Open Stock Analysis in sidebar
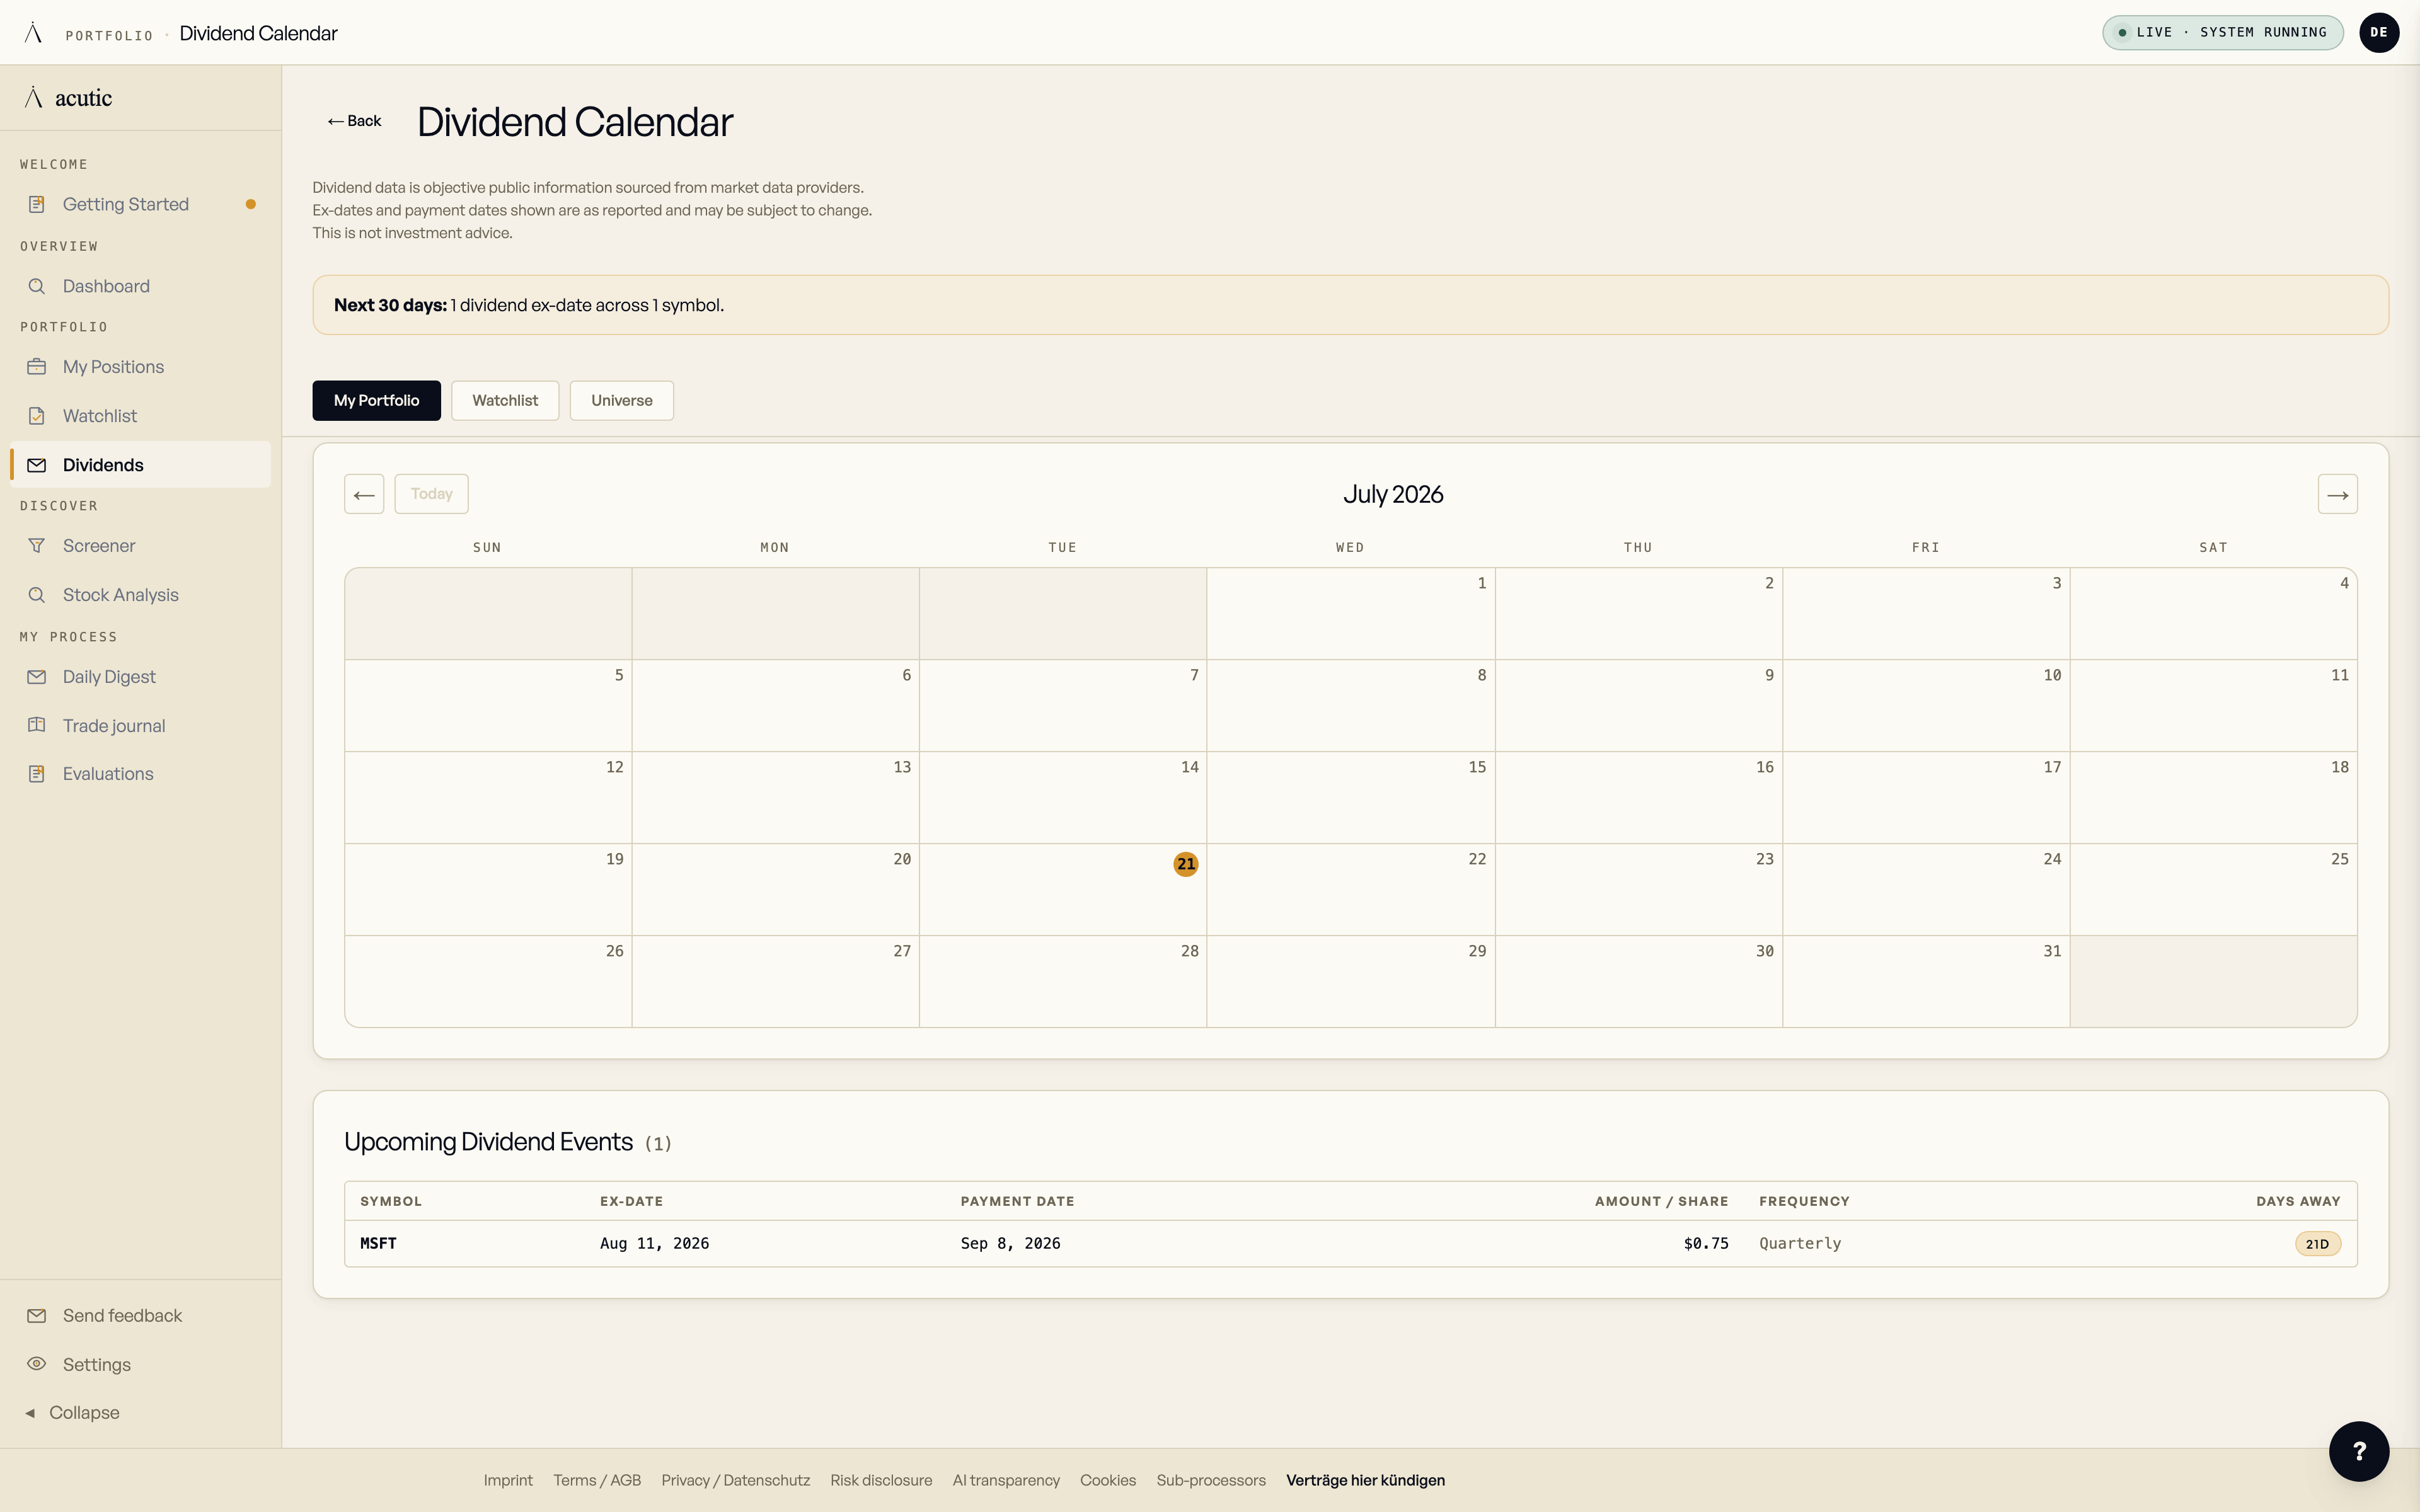 tap(140, 595)
